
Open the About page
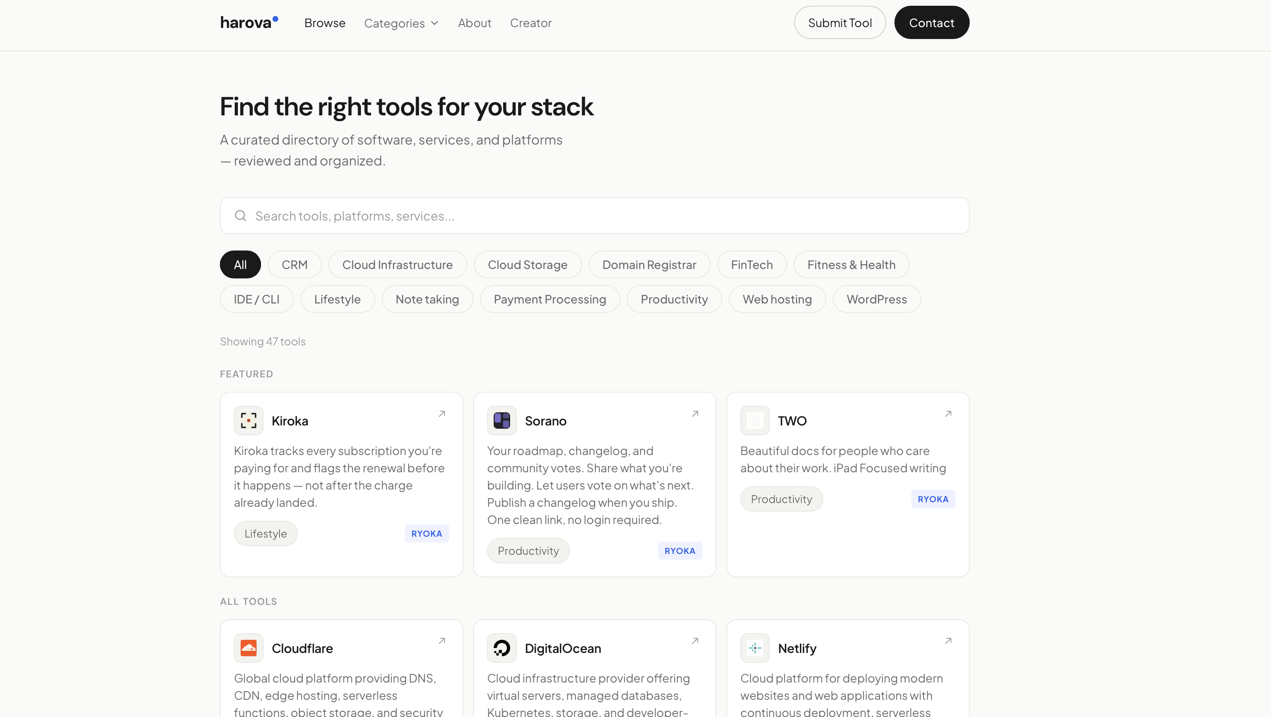pos(475,23)
